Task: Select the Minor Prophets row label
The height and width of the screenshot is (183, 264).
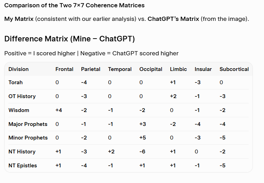Action: point(28,138)
